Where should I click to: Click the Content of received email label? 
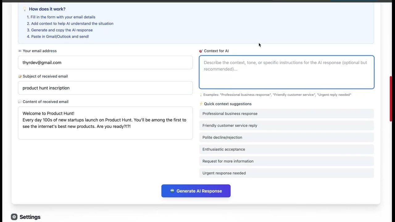[x=45, y=102]
